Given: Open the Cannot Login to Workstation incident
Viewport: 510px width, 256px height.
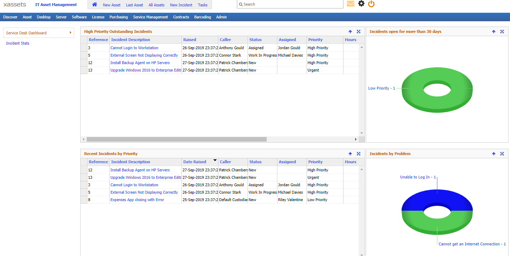Looking at the screenshot, I should (134, 47).
